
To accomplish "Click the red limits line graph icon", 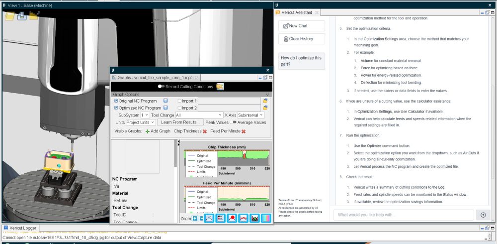I will coord(244,218).
